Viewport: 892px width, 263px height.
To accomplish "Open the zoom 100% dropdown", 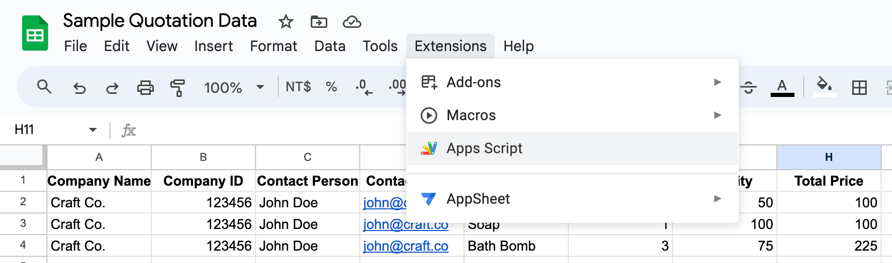I will (x=234, y=87).
